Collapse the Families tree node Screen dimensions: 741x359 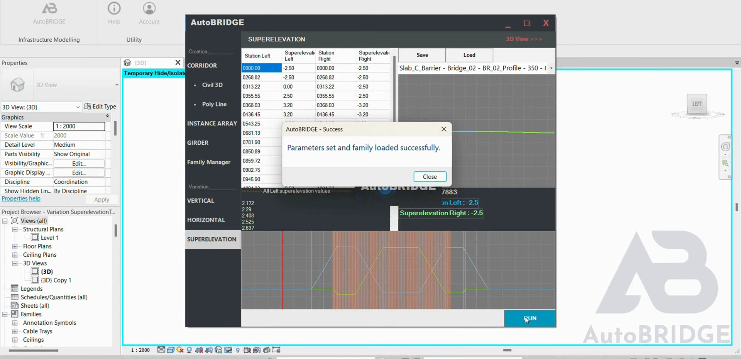5,314
